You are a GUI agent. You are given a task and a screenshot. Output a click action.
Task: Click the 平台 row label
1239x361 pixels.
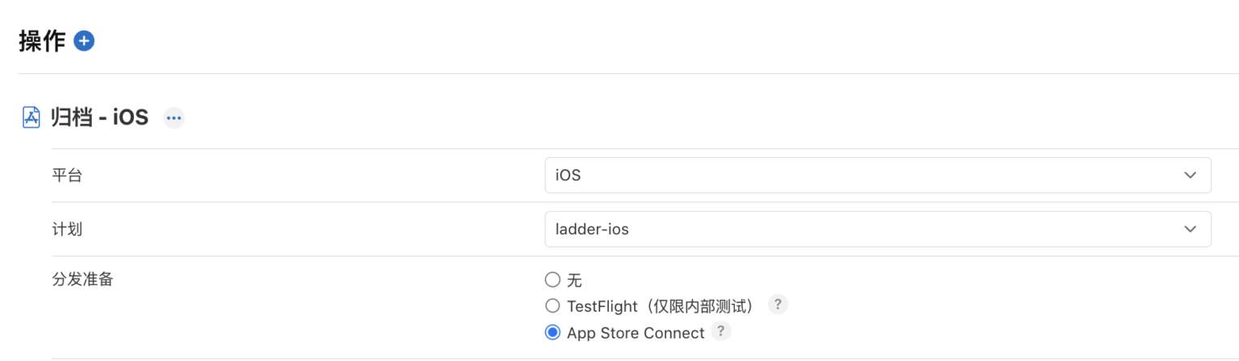coord(67,176)
